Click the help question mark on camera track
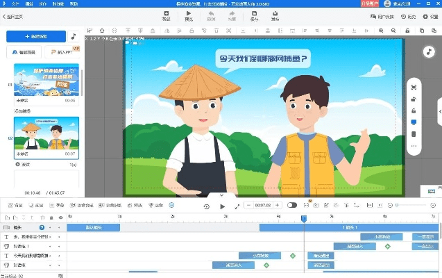This screenshot has width=442, height=278. click(42, 227)
